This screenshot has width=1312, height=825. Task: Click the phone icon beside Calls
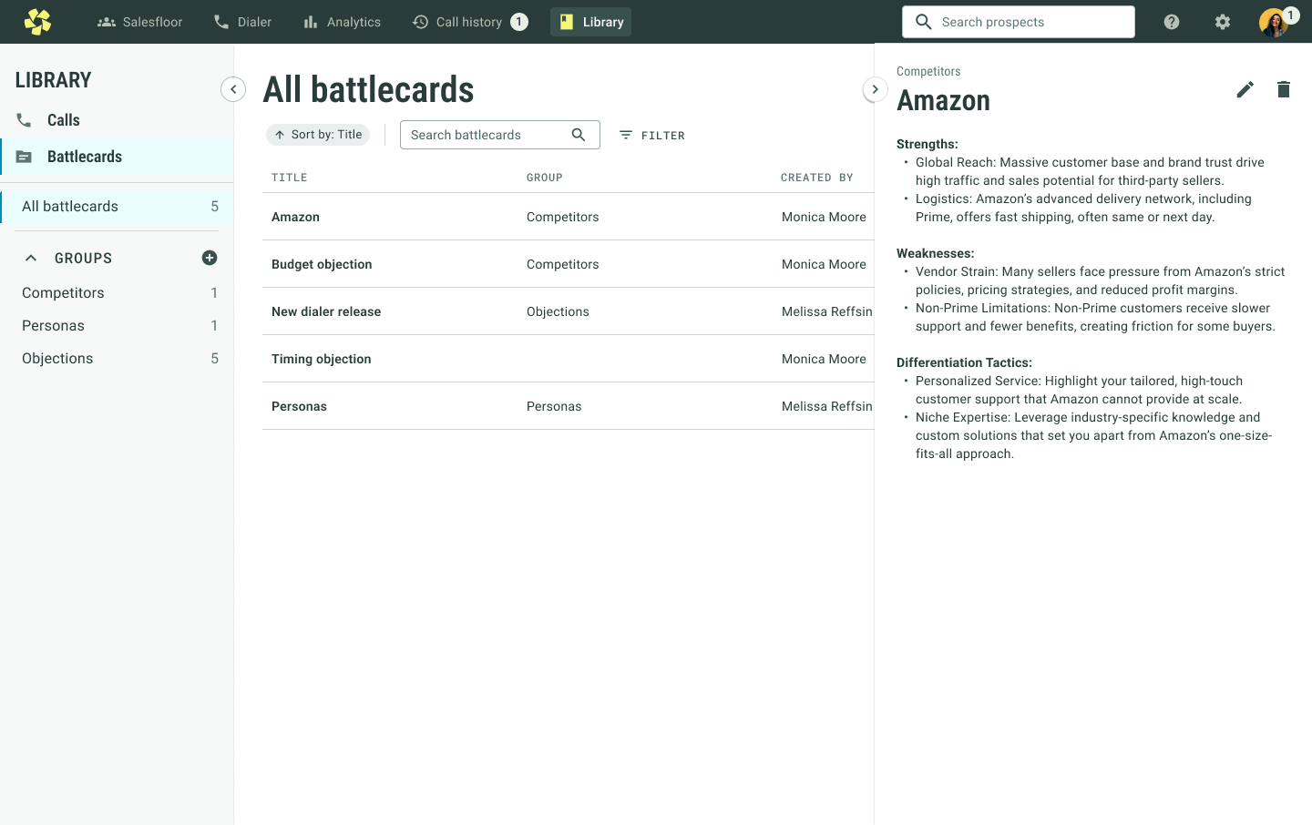click(24, 120)
